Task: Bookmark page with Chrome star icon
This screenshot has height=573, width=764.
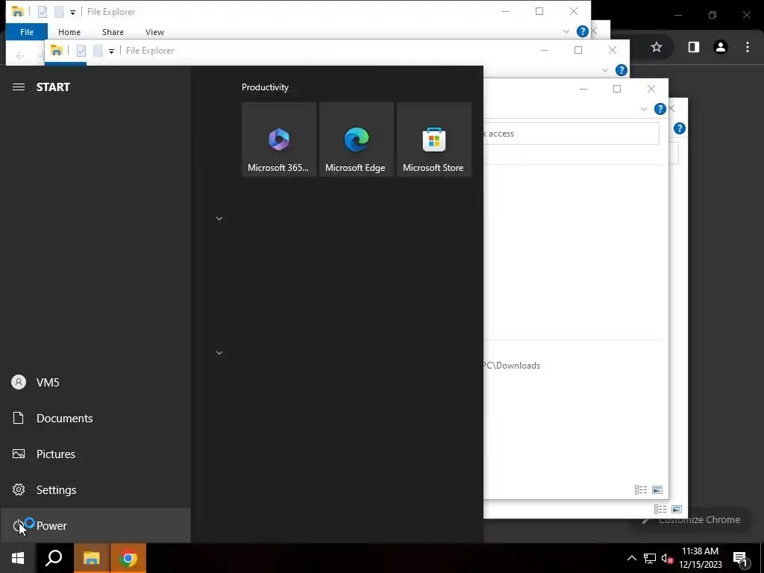Action: coord(657,47)
